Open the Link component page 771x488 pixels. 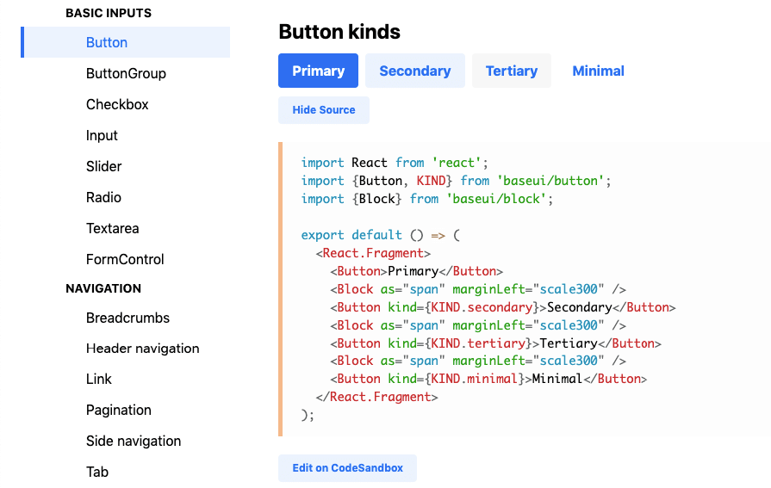click(99, 379)
